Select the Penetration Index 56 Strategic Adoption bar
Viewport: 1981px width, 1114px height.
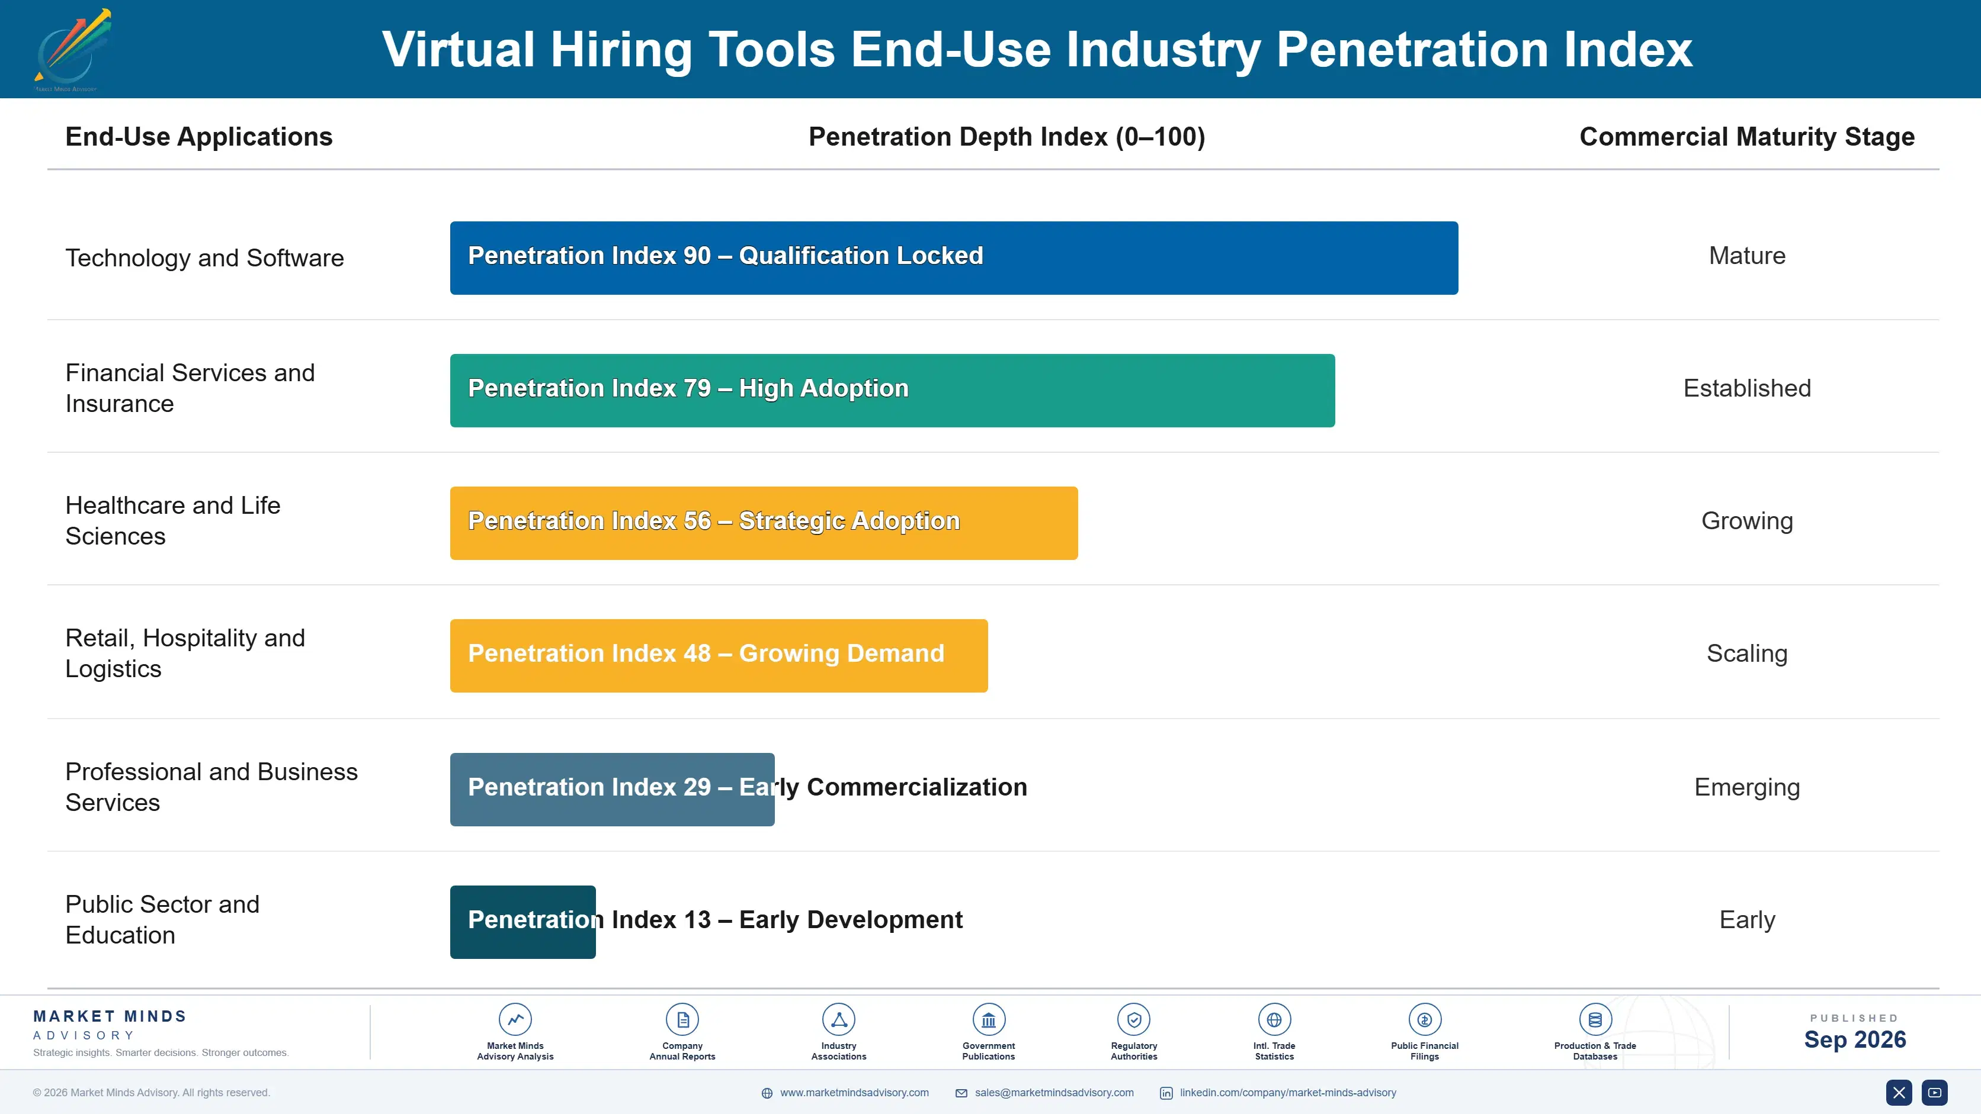point(764,523)
